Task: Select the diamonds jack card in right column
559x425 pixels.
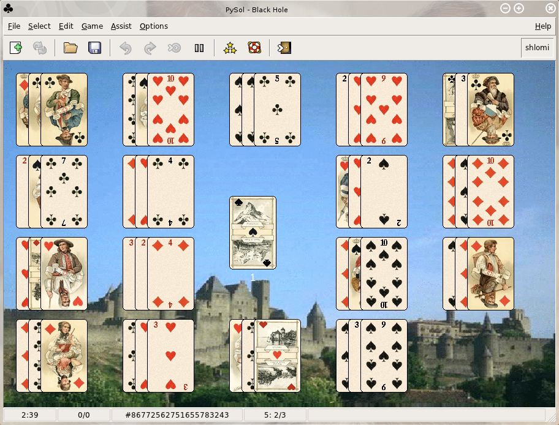Action: pos(490,274)
